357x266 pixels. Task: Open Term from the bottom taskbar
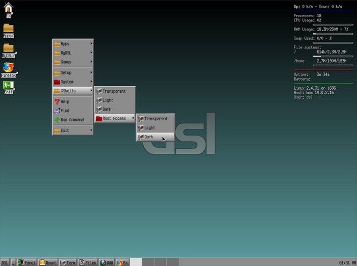pyautogui.click(x=68, y=262)
